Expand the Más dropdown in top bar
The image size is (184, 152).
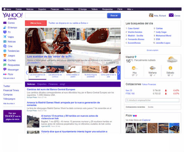pos(130,9)
